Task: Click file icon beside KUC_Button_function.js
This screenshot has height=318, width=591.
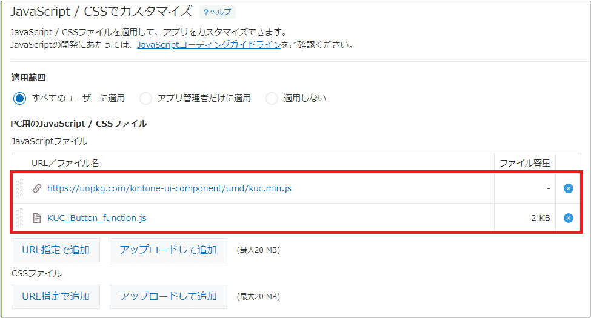Action: (x=37, y=218)
